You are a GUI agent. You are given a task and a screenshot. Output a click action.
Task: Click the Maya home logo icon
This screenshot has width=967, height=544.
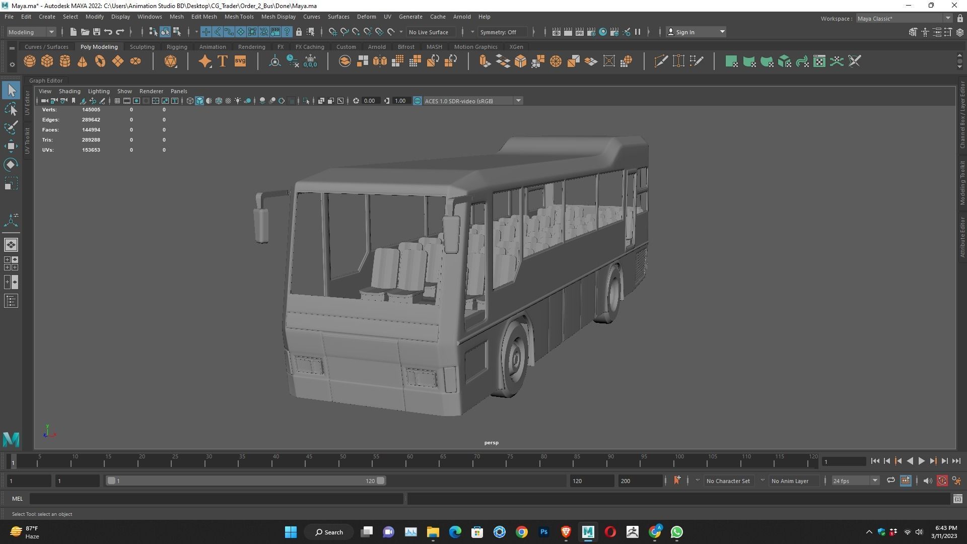11,439
